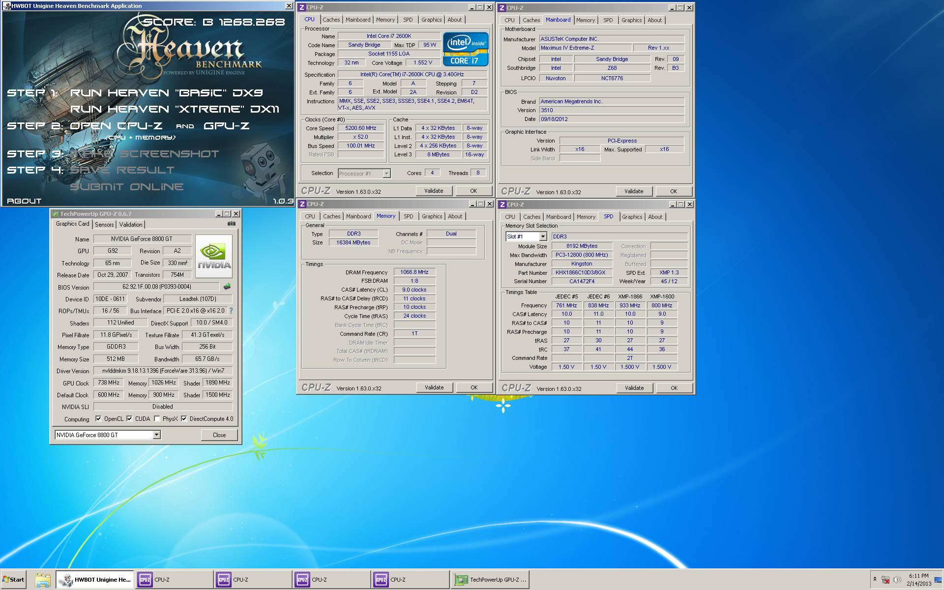
Task: Click Run Heaven "Xtreme" DX11
Action: 175,109
